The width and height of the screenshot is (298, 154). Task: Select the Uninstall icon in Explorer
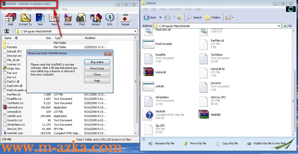[x=148, y=72]
